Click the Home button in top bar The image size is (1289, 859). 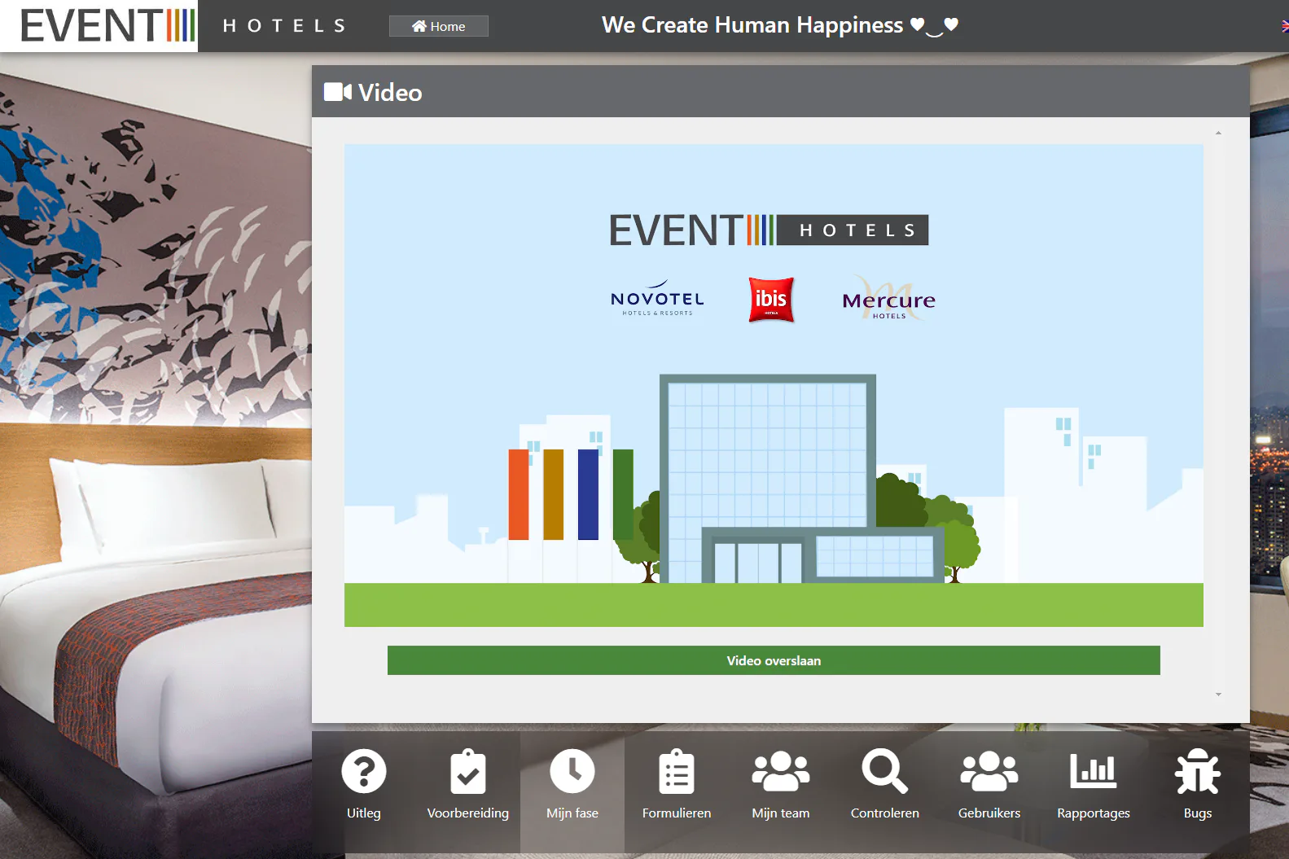point(438,26)
